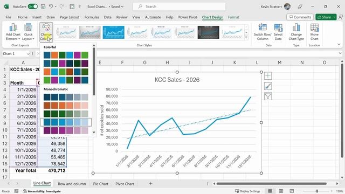Select the chart title KCC Sales - 2026
The height and width of the screenshot is (194, 345).
177,80
